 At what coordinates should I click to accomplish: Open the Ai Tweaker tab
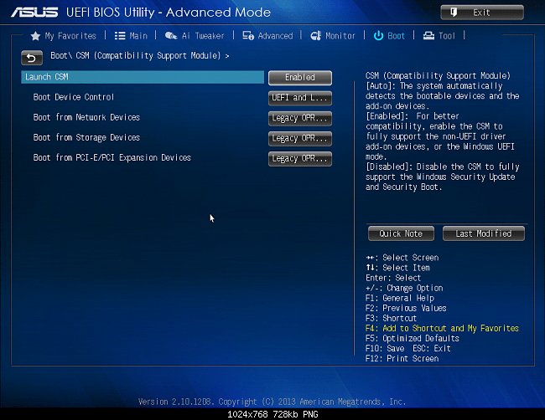(203, 36)
